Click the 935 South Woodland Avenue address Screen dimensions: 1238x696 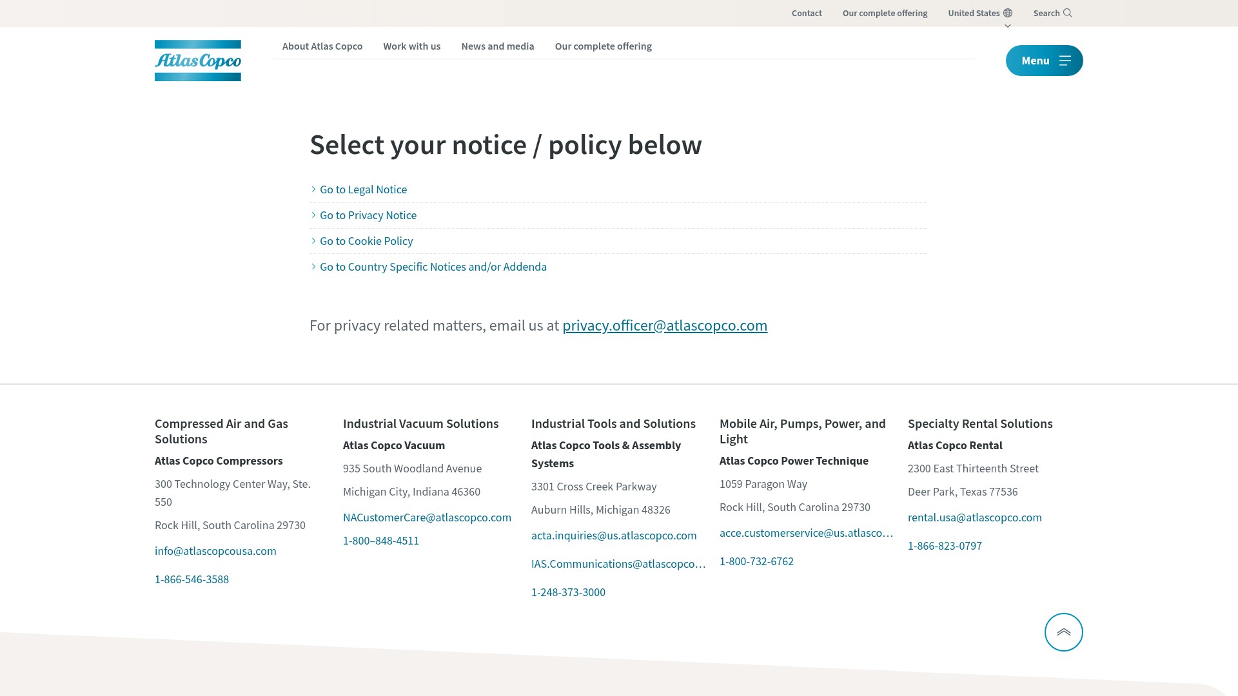point(412,469)
